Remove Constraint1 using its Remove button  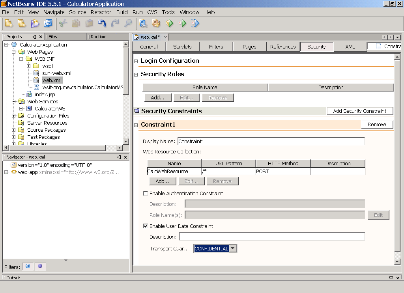tap(377, 124)
